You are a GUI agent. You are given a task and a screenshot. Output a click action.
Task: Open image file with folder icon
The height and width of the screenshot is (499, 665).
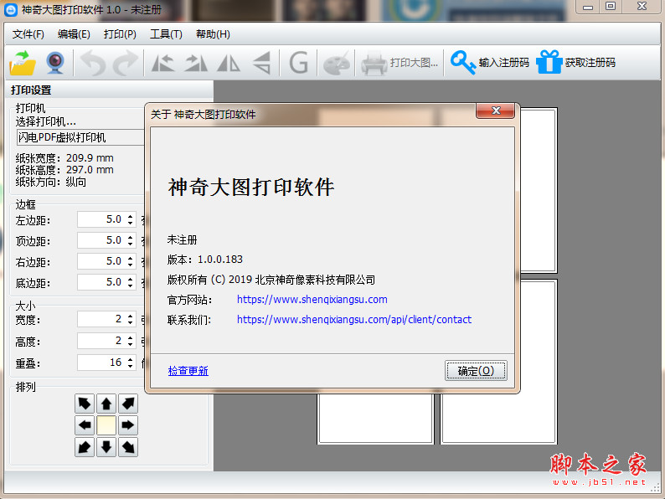[23, 63]
